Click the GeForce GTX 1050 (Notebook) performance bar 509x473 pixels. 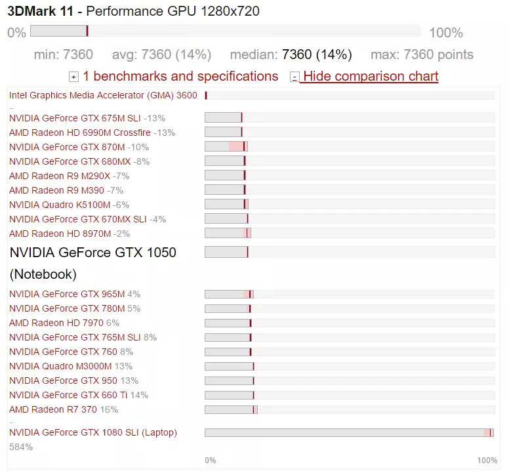(x=349, y=252)
